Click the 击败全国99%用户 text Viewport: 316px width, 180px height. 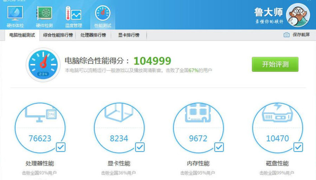click(277, 173)
